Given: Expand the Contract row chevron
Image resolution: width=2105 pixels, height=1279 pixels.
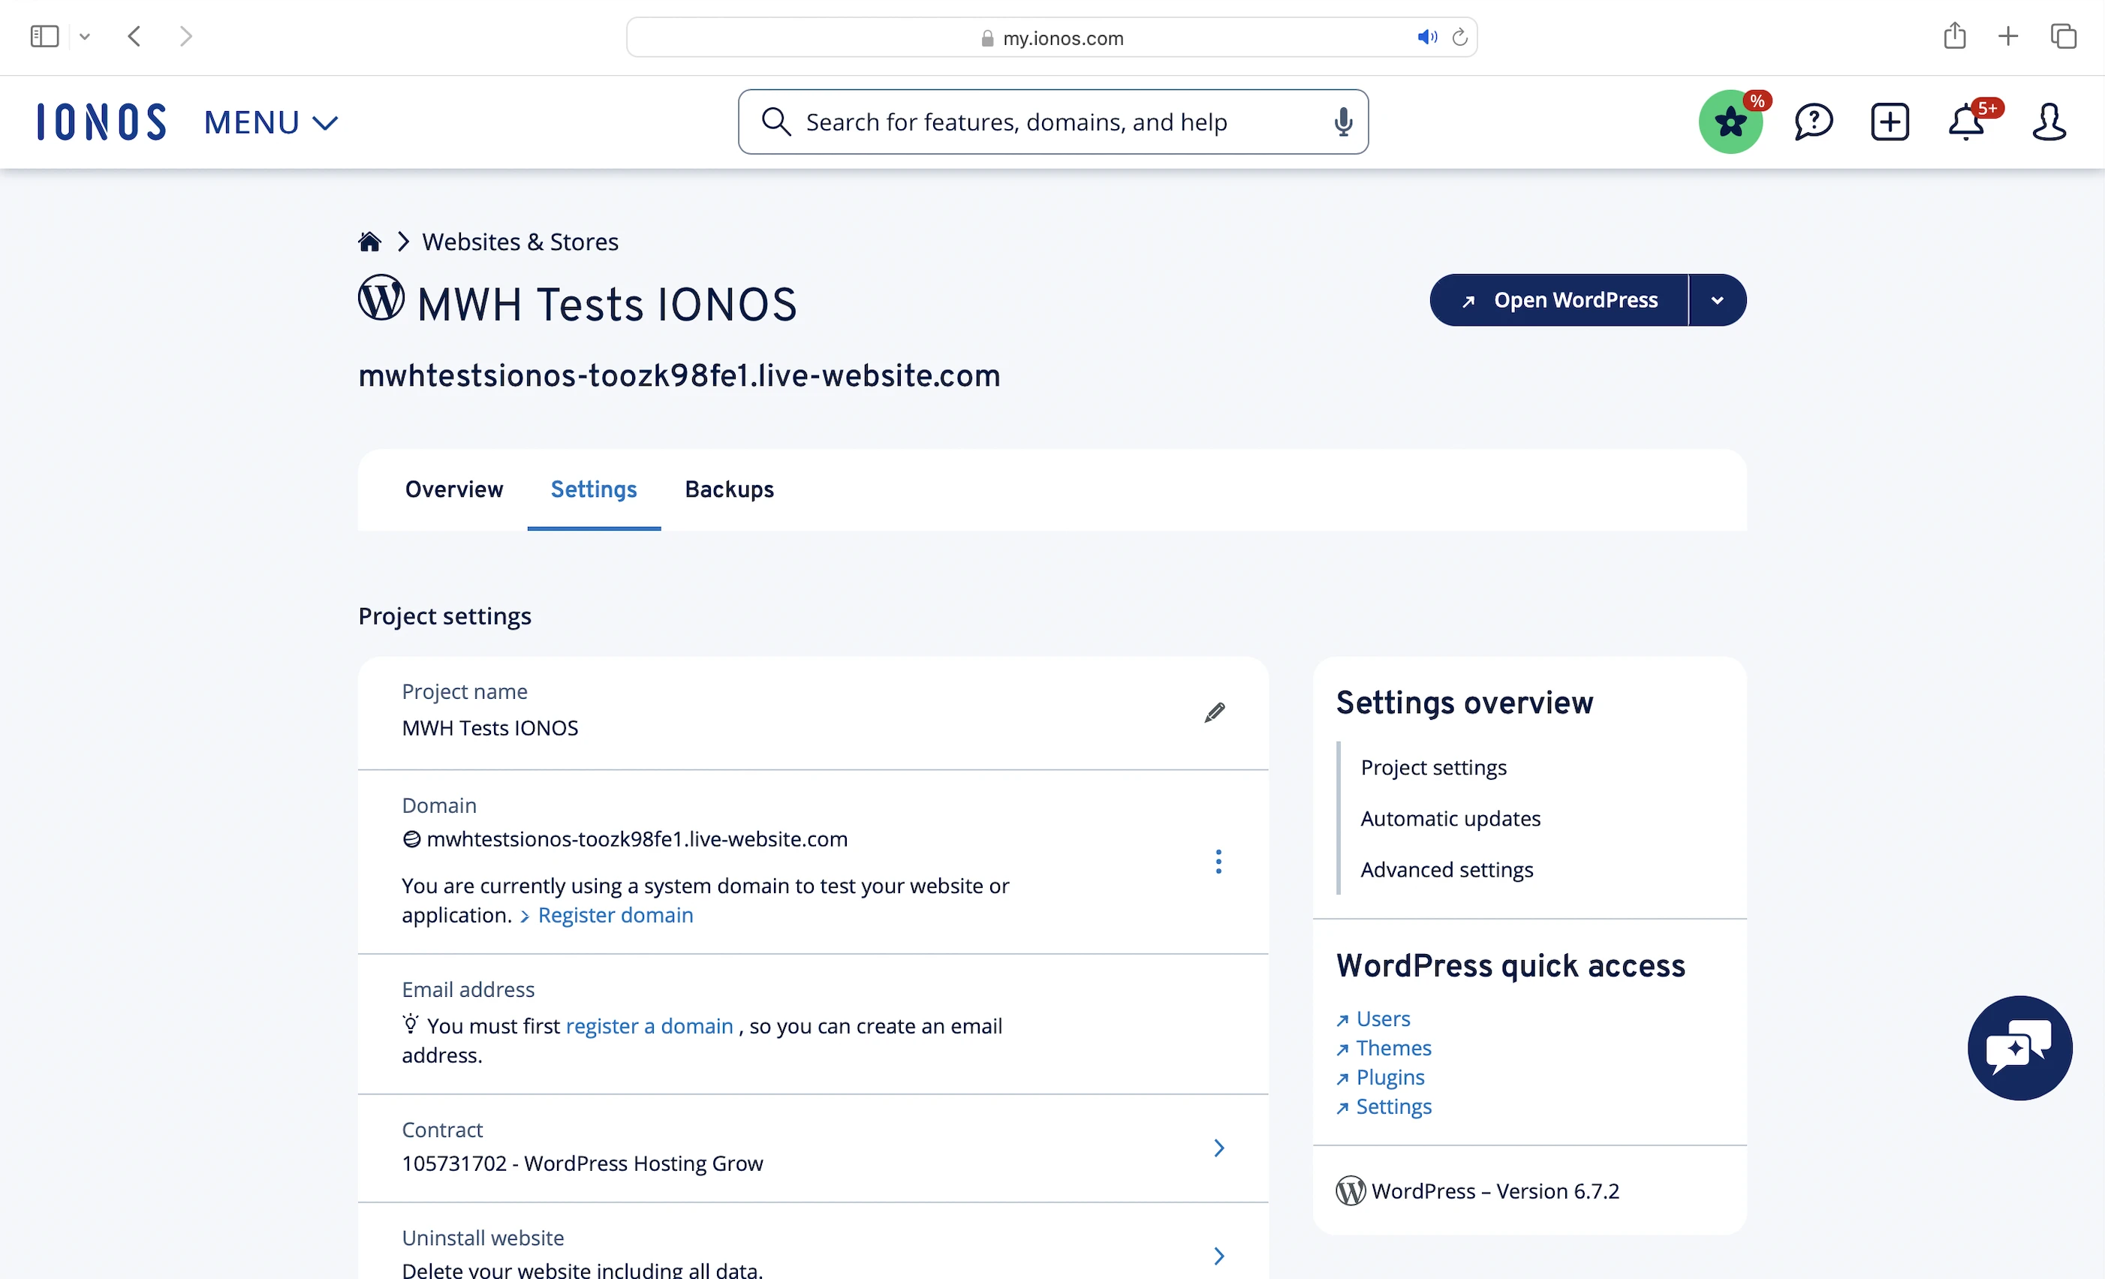Looking at the screenshot, I should click(x=1218, y=1148).
